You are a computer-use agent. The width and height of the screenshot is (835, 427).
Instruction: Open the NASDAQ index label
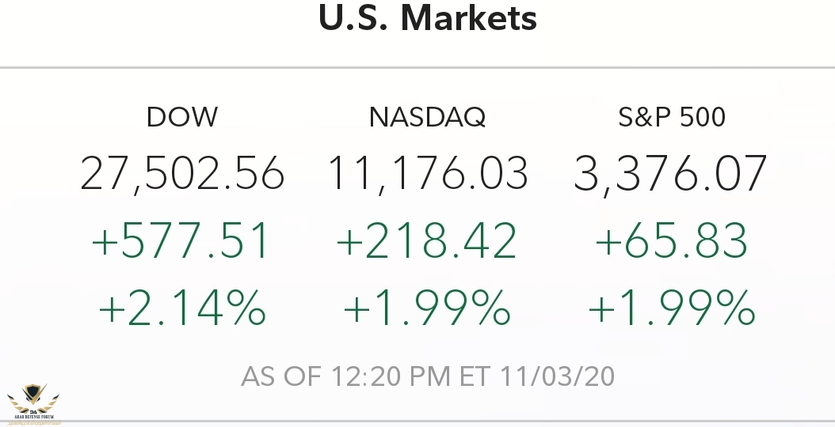pos(427,118)
